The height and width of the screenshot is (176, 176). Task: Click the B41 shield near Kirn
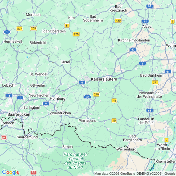pos(67,26)
